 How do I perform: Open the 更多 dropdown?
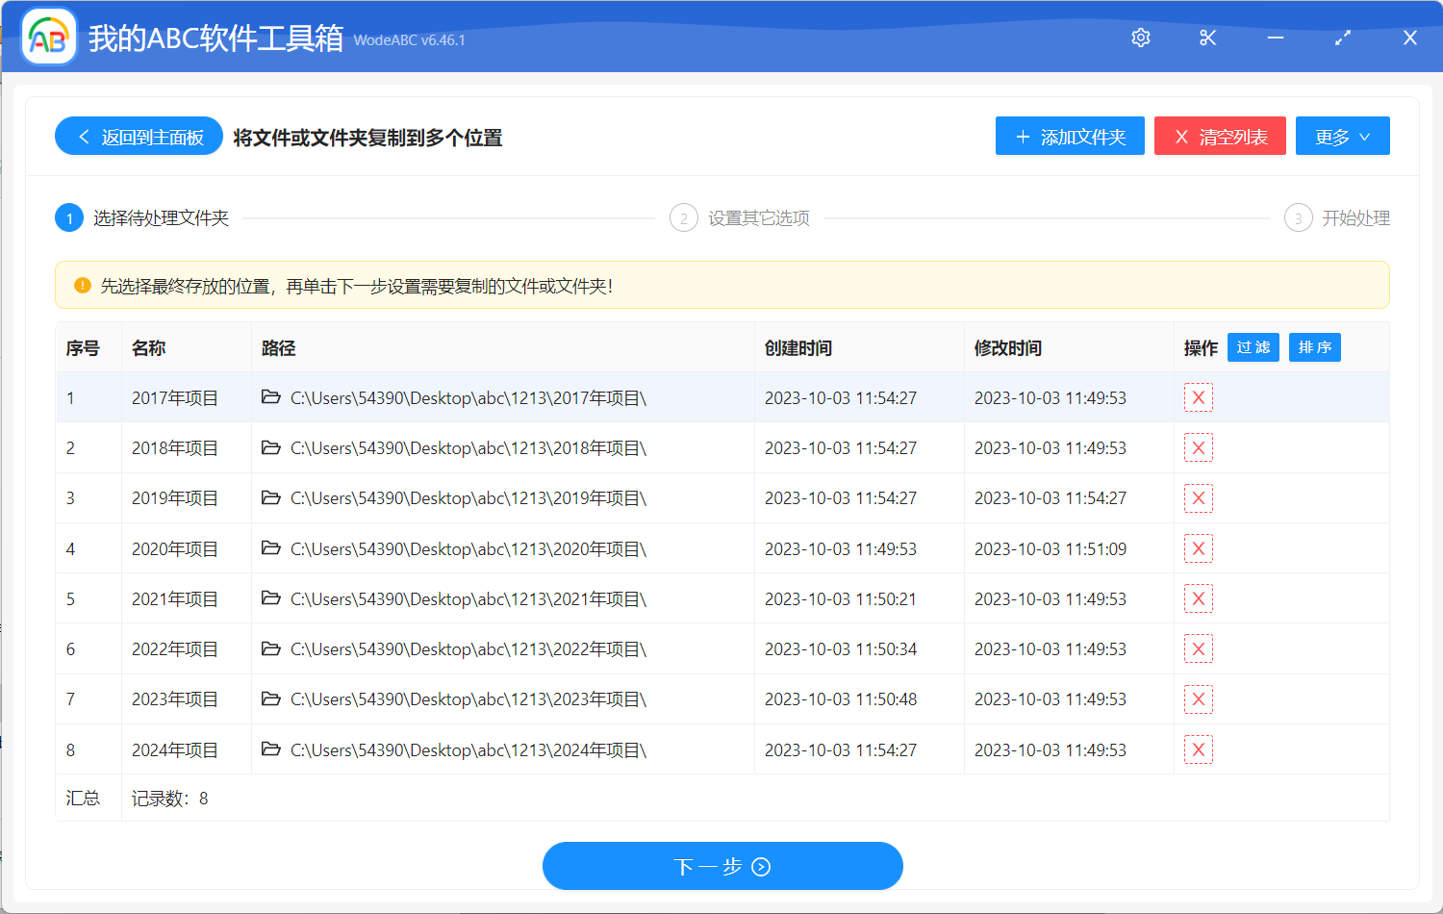click(x=1342, y=136)
